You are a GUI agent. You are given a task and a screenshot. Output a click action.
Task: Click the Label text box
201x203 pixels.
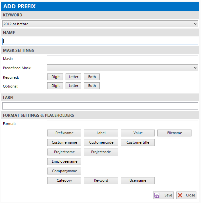(x=100, y=106)
